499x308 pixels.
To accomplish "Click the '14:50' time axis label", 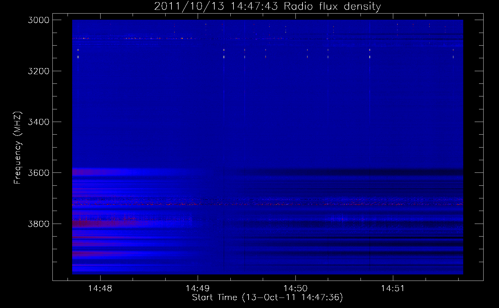I will click(295, 289).
